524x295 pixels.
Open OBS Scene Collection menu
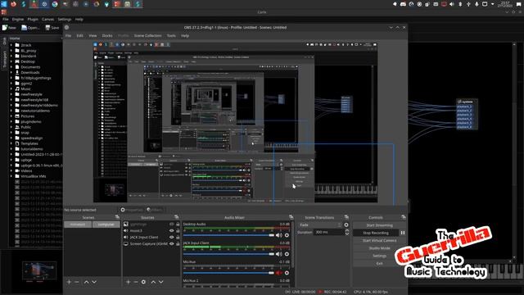147,35
